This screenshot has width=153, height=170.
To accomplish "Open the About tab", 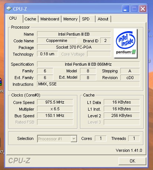I will coord(103,19).
